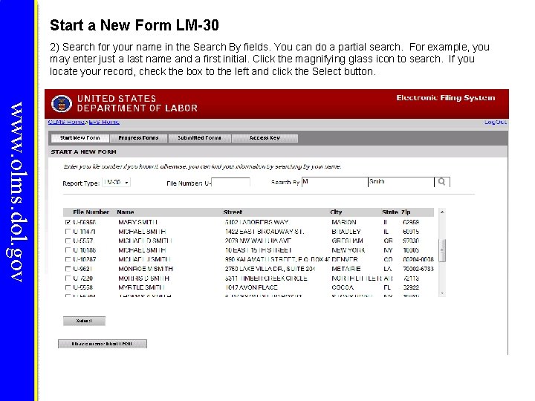Screen dimensions: 535x401
Task: Open the Report Type dropdown
Action: [117, 183]
